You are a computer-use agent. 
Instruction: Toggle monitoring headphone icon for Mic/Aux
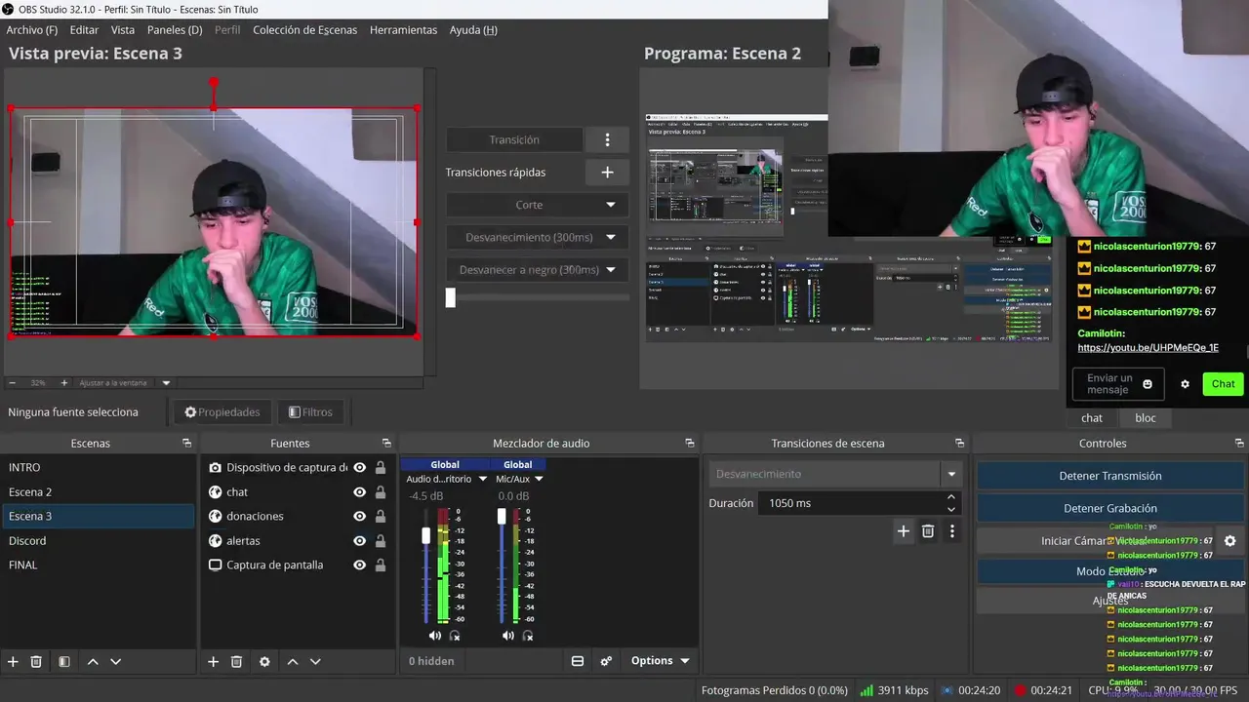pos(528,636)
